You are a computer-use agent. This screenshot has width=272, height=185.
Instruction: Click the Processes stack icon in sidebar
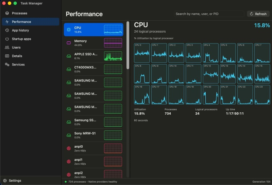click(7, 13)
